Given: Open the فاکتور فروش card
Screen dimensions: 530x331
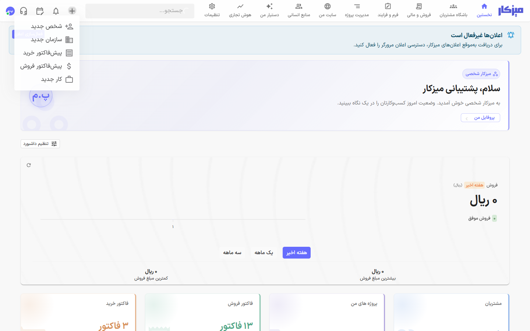Looking at the screenshot, I should [x=203, y=312].
